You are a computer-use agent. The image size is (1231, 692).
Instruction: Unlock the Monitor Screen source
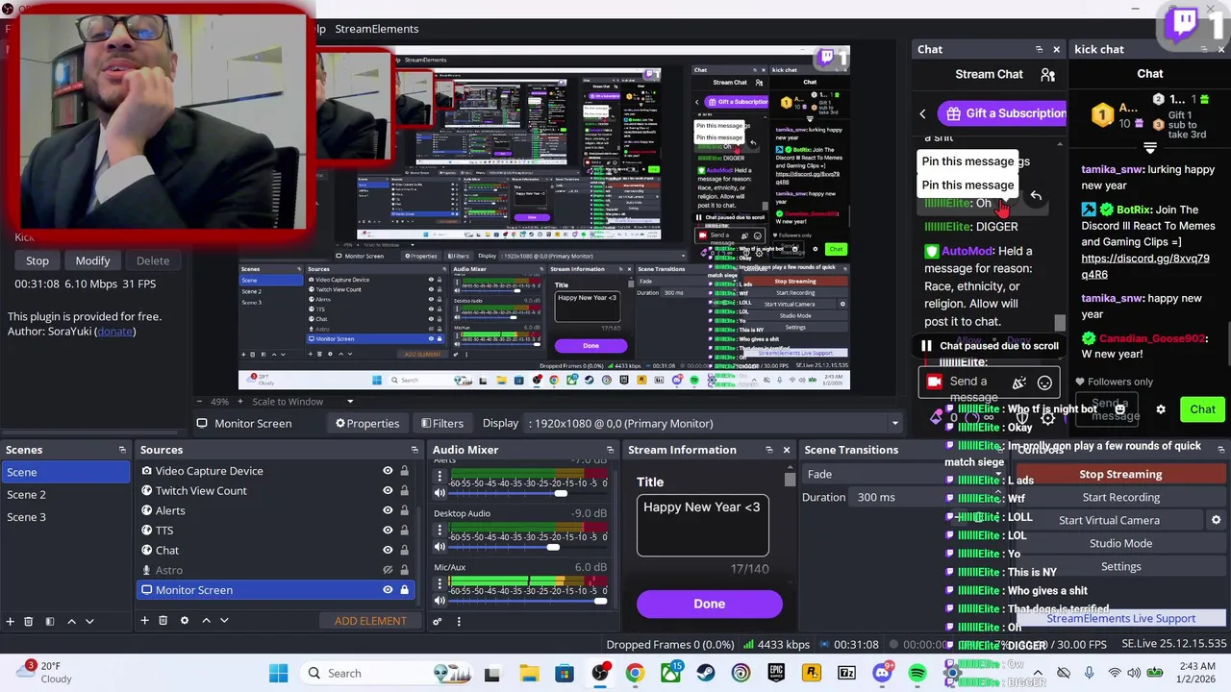pos(405,590)
